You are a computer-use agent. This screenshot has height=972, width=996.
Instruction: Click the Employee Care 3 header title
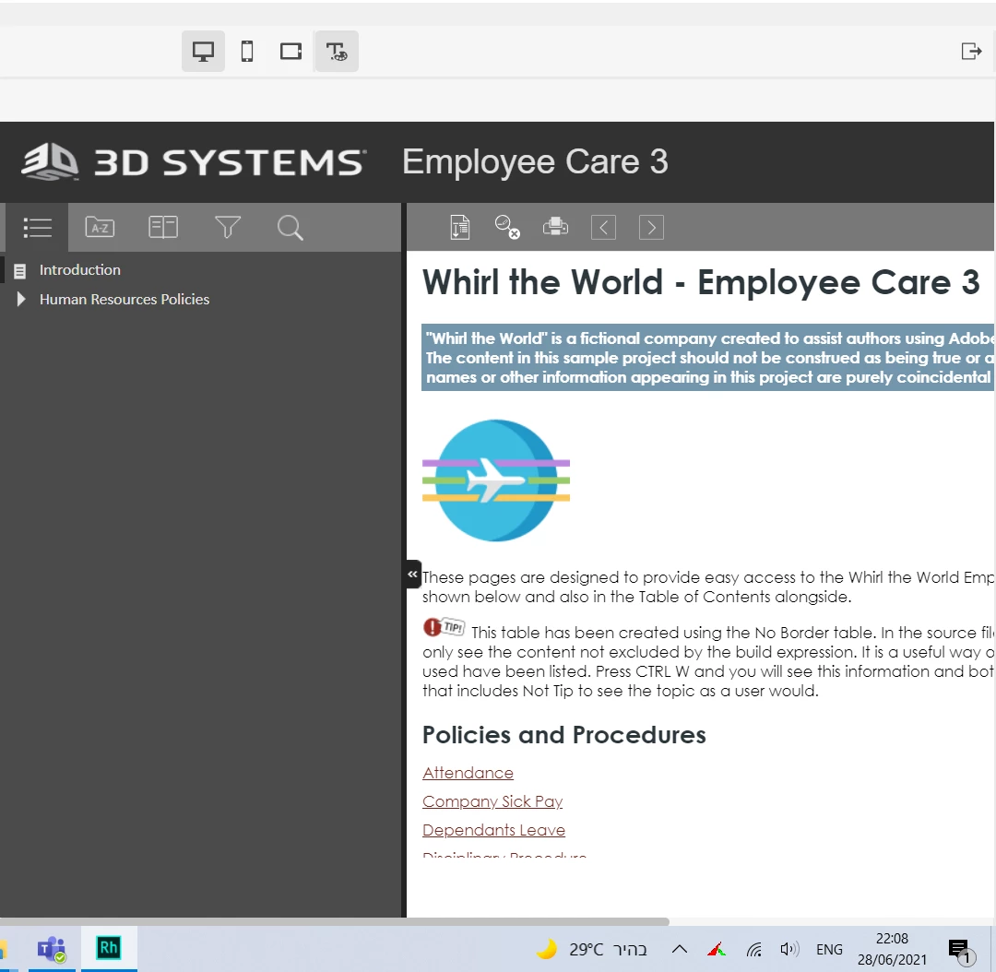pos(536,162)
